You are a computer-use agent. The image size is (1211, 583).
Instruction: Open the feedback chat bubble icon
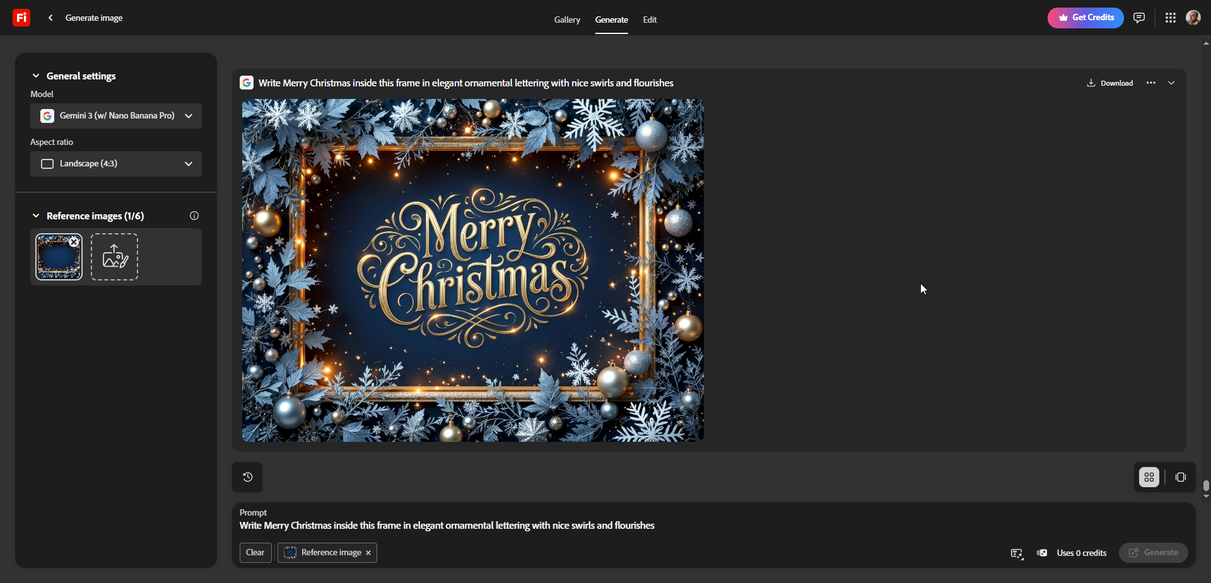1138,18
